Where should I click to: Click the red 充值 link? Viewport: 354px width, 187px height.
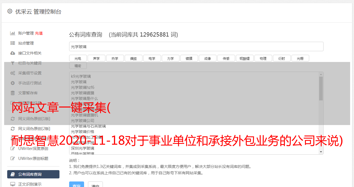pyautogui.click(x=39, y=33)
